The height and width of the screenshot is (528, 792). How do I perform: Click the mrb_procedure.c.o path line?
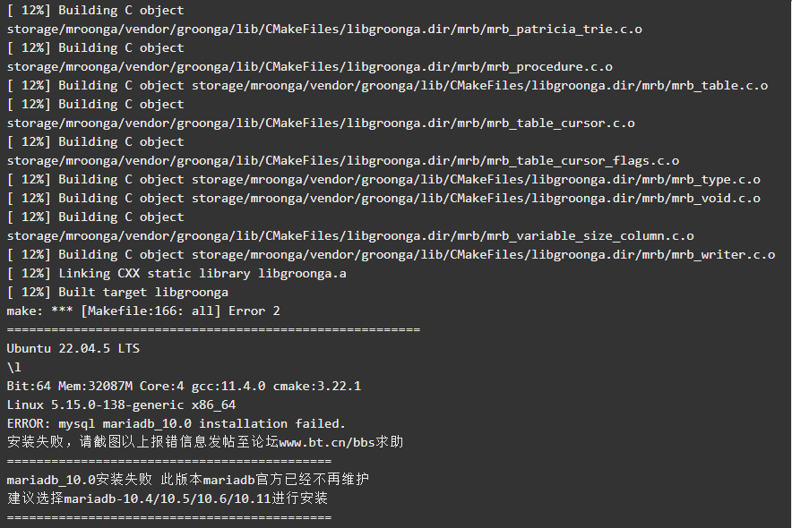point(310,66)
